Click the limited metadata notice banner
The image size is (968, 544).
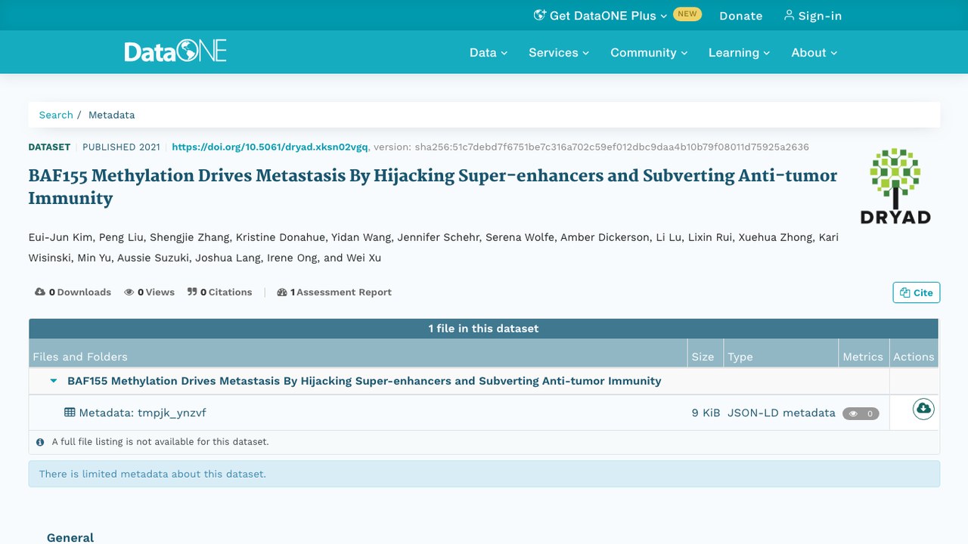484,474
